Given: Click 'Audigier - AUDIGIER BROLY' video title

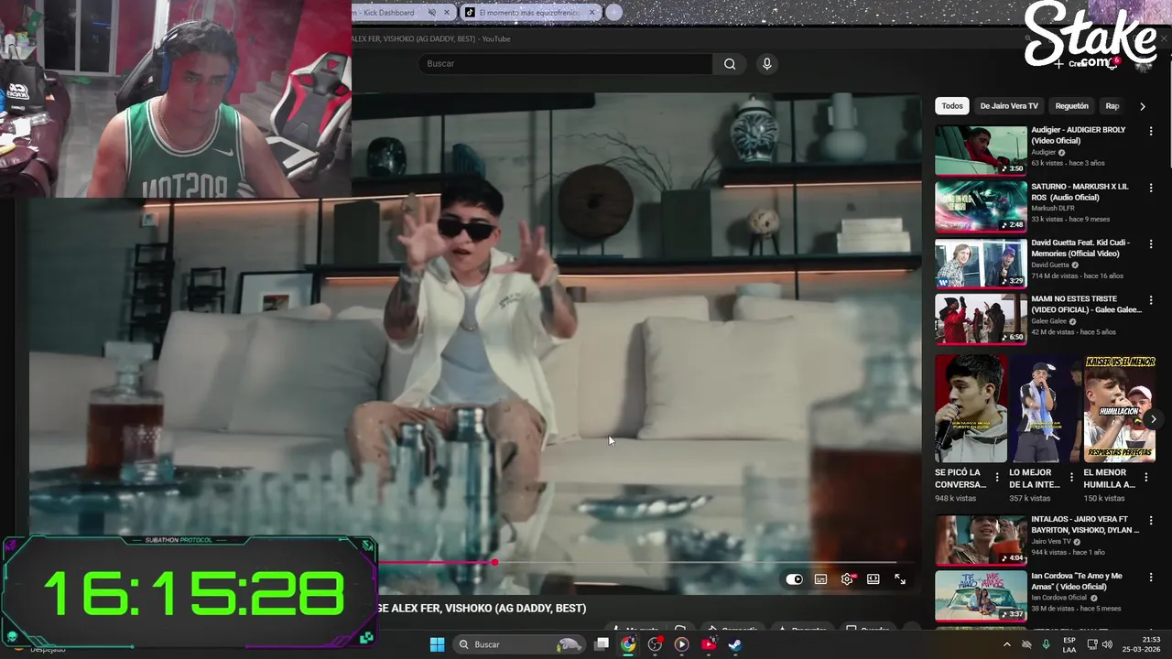Looking at the screenshot, I should click(x=1079, y=135).
